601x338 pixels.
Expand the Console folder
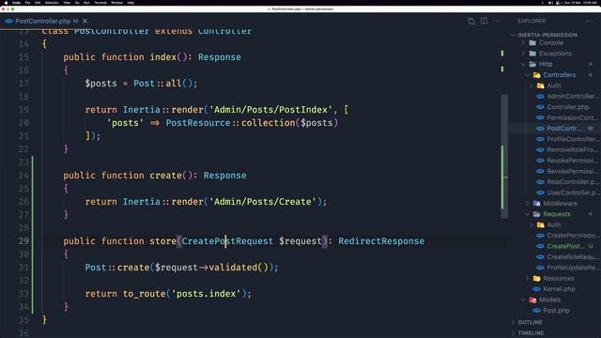pyautogui.click(x=524, y=43)
